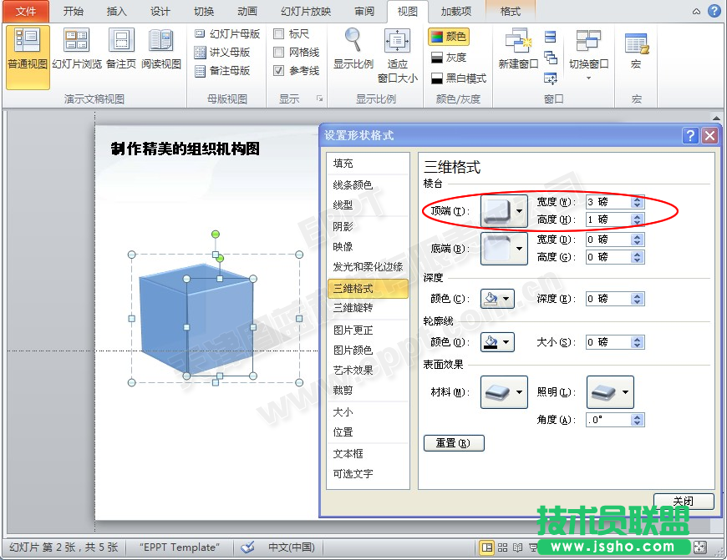Viewport: 727px width, 560px height.
Task: Click 适应窗口大小 to fit slide
Action: click(397, 50)
